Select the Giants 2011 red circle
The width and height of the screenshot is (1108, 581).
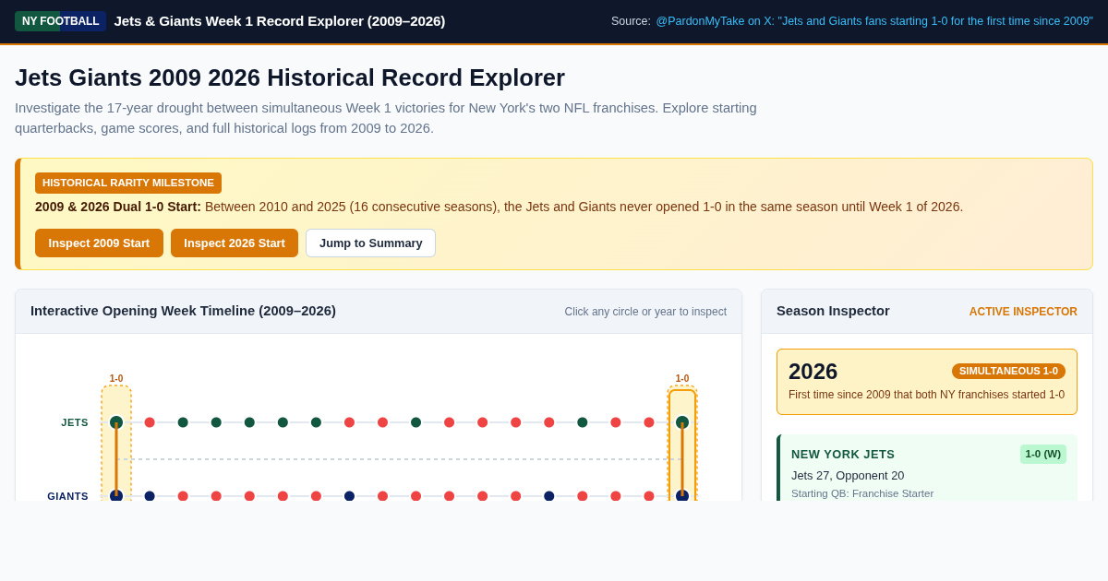pos(183,496)
